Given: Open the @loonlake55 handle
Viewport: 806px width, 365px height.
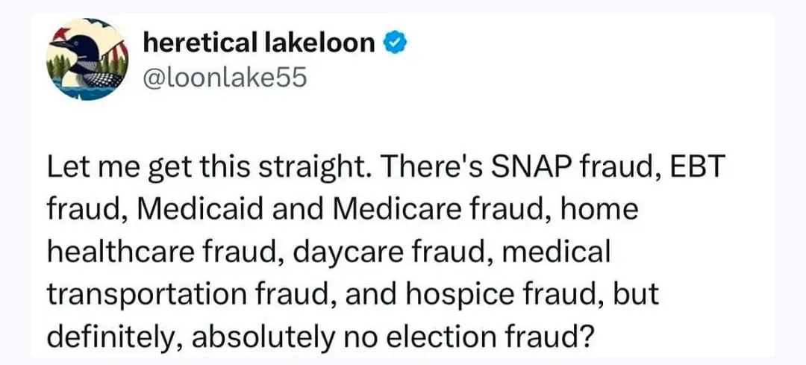Looking at the screenshot, I should tap(224, 76).
